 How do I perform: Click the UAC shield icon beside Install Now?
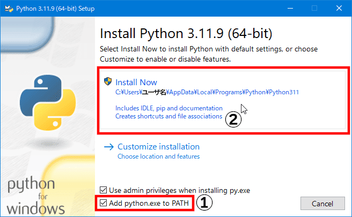[108, 81]
